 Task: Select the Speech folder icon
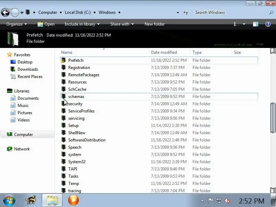[63, 147]
